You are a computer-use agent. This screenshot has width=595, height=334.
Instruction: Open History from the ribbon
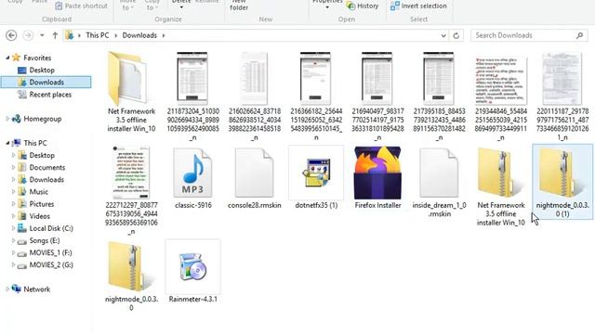click(363, 6)
